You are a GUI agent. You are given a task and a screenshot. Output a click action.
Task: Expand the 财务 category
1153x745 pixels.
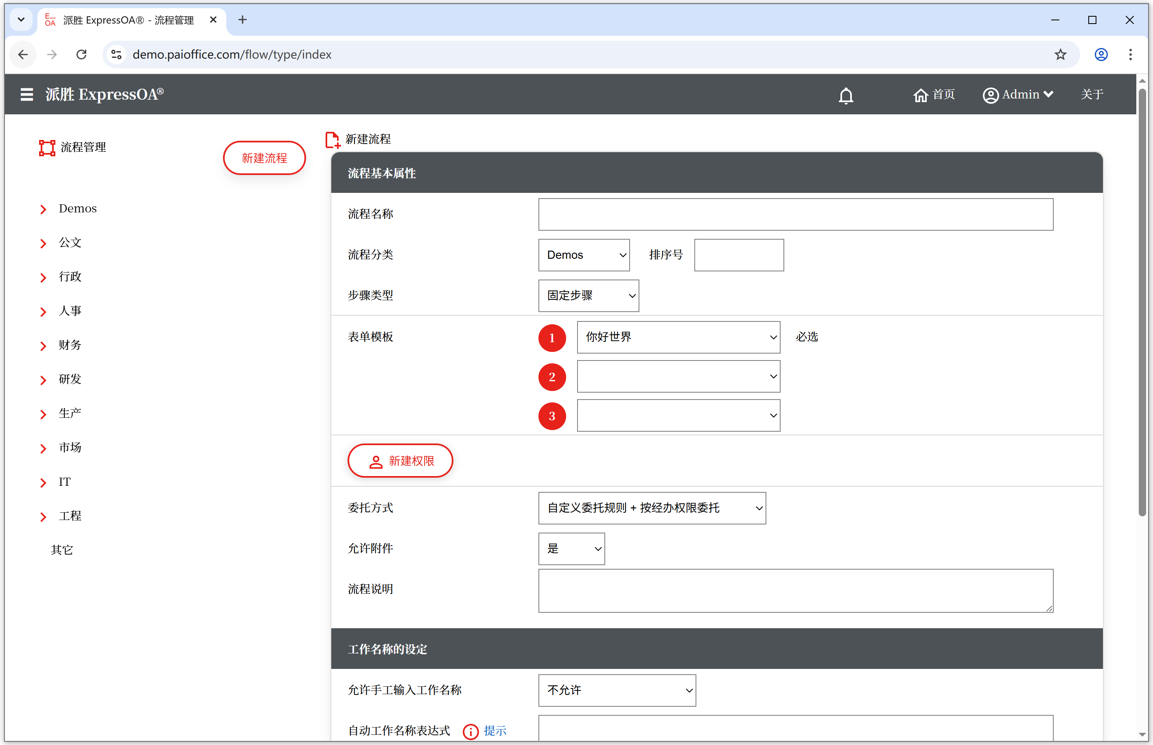click(x=44, y=345)
